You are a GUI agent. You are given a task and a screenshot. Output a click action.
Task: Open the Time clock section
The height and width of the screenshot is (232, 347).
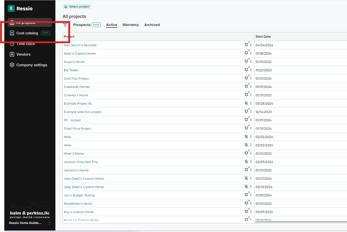pos(26,44)
